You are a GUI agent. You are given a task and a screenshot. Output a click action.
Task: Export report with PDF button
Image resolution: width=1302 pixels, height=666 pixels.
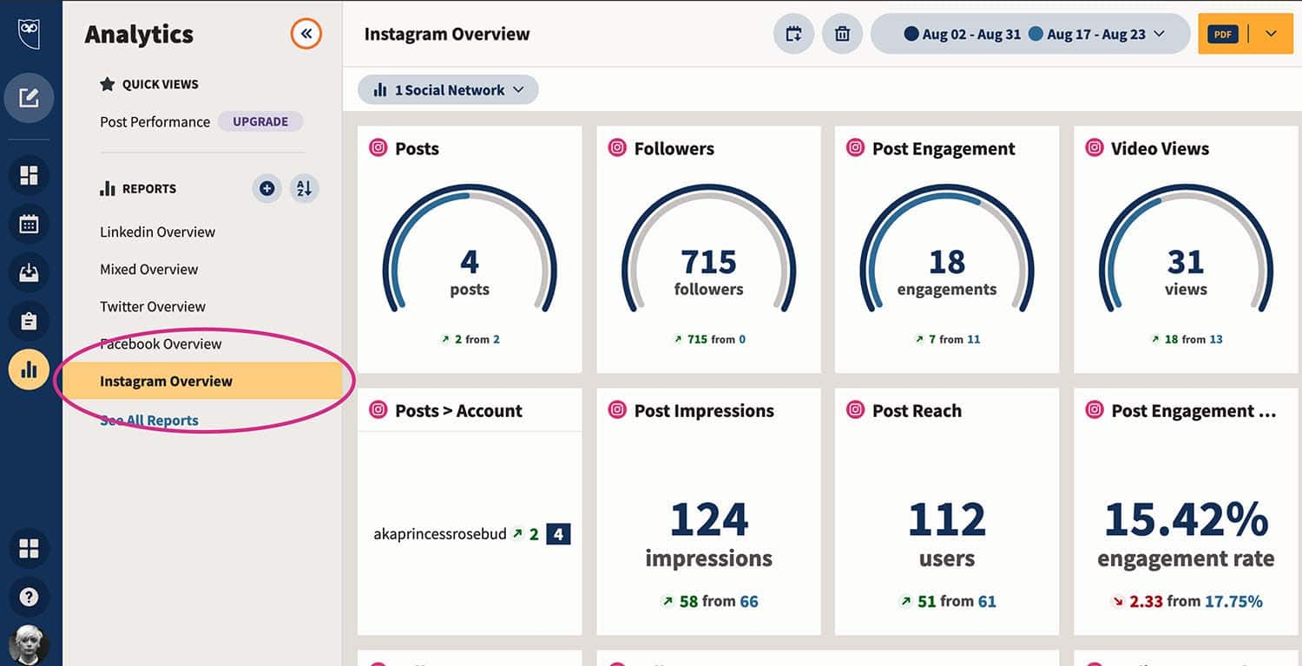[1223, 34]
